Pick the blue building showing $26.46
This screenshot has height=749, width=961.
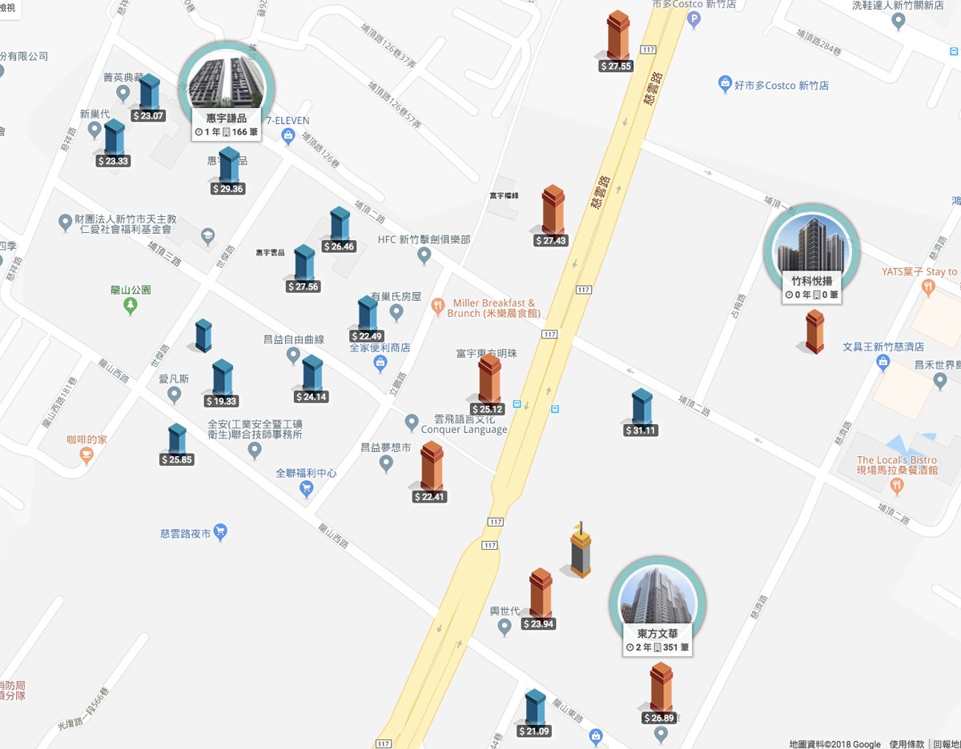pos(340,224)
